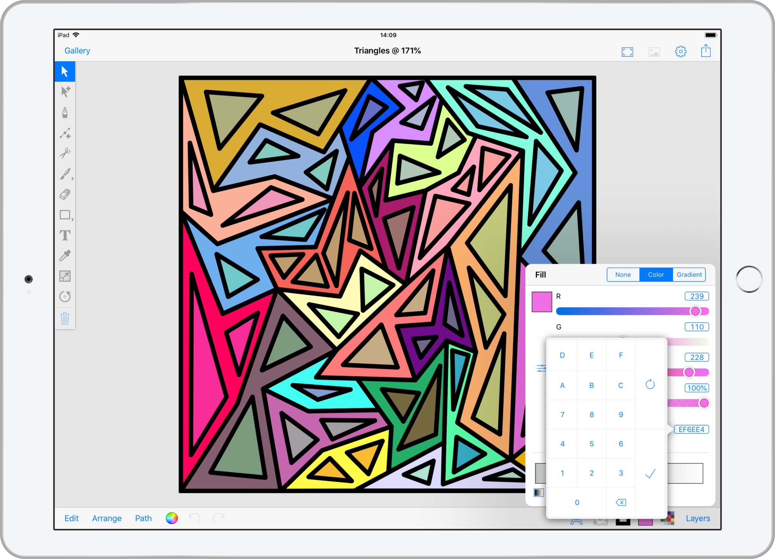This screenshot has height=559, width=775.
Task: Tap the undo arrow
Action: pyautogui.click(x=195, y=518)
